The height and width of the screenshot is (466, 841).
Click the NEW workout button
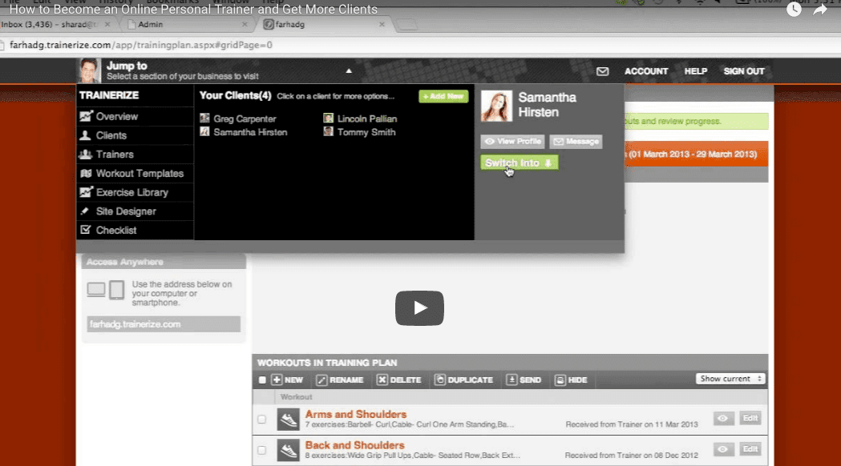pos(288,380)
